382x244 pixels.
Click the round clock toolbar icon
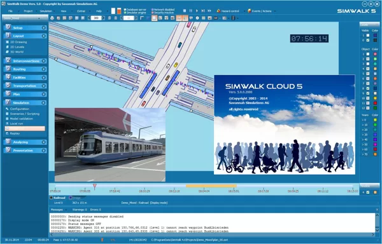(197, 18)
